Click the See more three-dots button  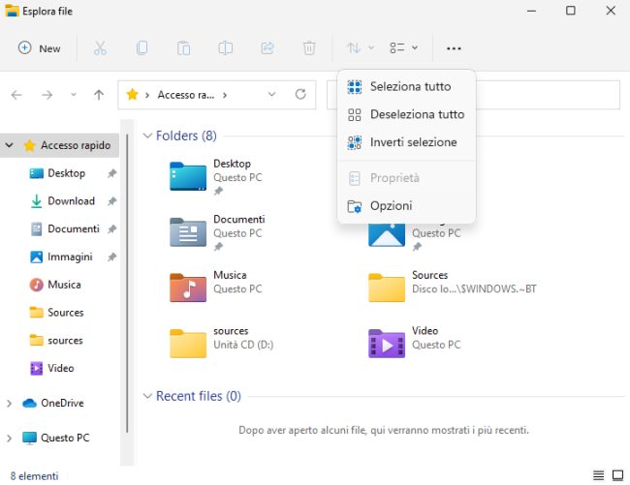[x=454, y=48]
